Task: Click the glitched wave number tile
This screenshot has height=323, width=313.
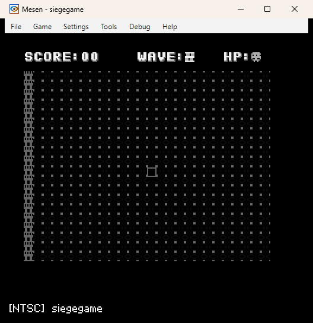Action: point(190,56)
